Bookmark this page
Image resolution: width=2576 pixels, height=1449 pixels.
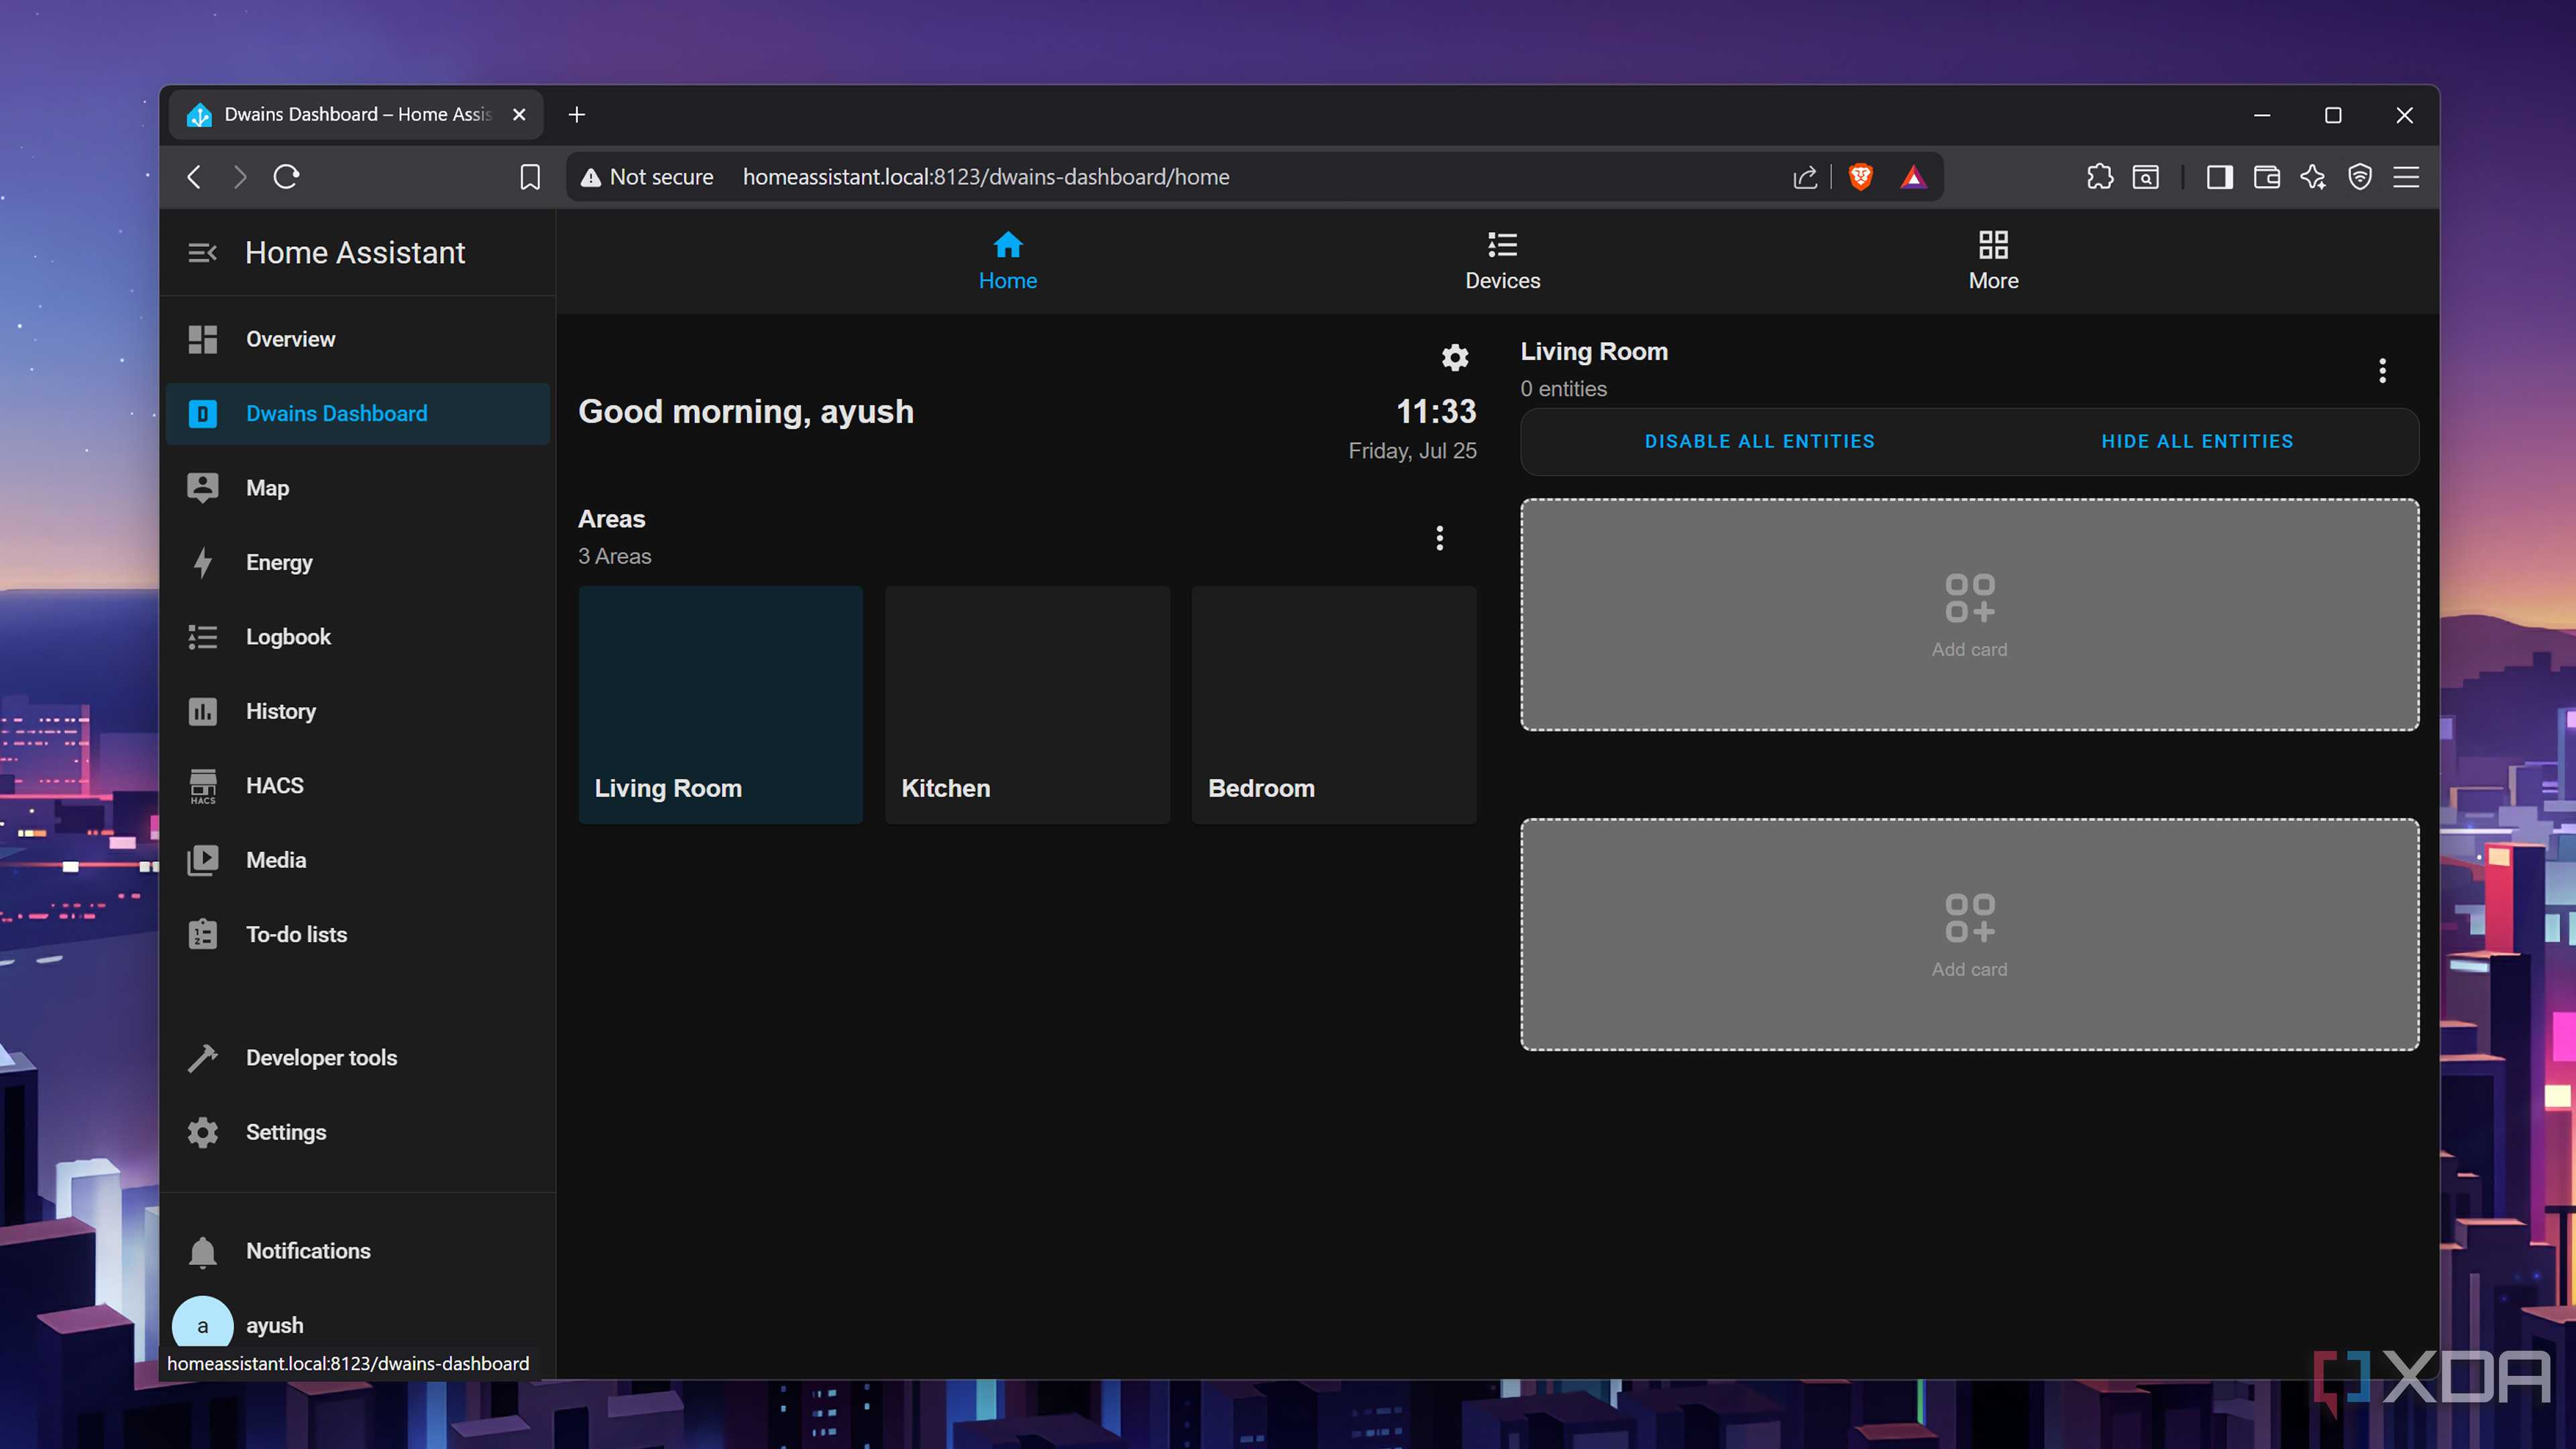pyautogui.click(x=530, y=177)
